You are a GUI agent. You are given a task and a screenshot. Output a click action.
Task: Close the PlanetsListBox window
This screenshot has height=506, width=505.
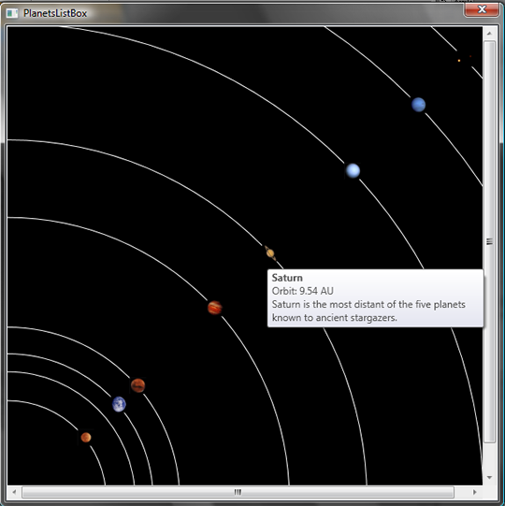click(x=482, y=9)
